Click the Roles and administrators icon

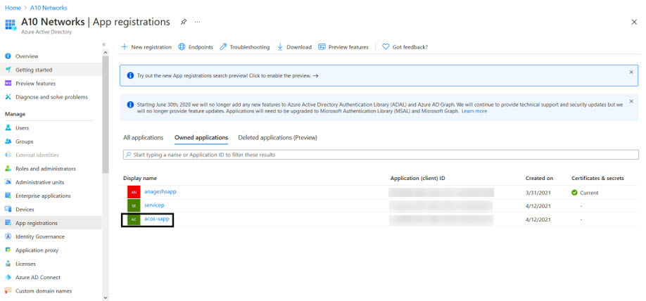point(8,168)
